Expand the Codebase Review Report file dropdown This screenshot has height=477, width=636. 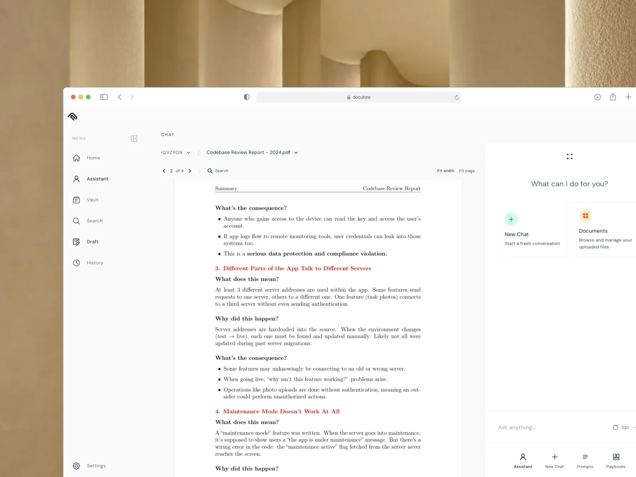tap(252, 153)
